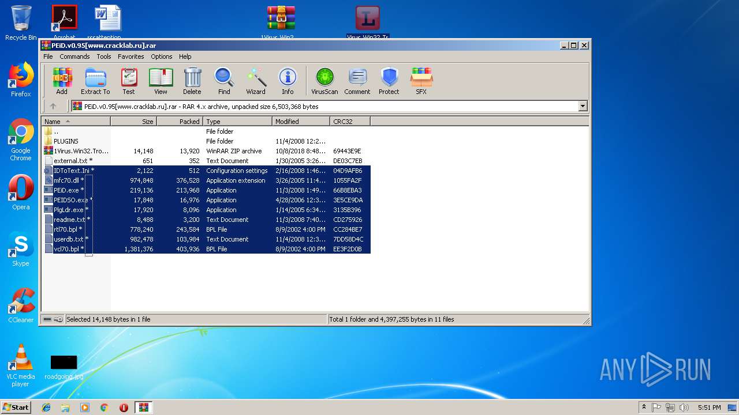Sort by Name column header
This screenshot has height=415, width=739.
click(x=76, y=121)
